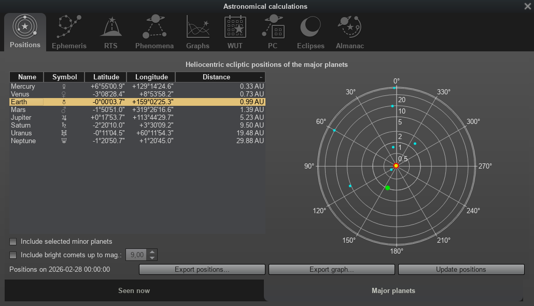This screenshot has height=306, width=534.
Task: Select the Phenomena icon
Action: 154,32
